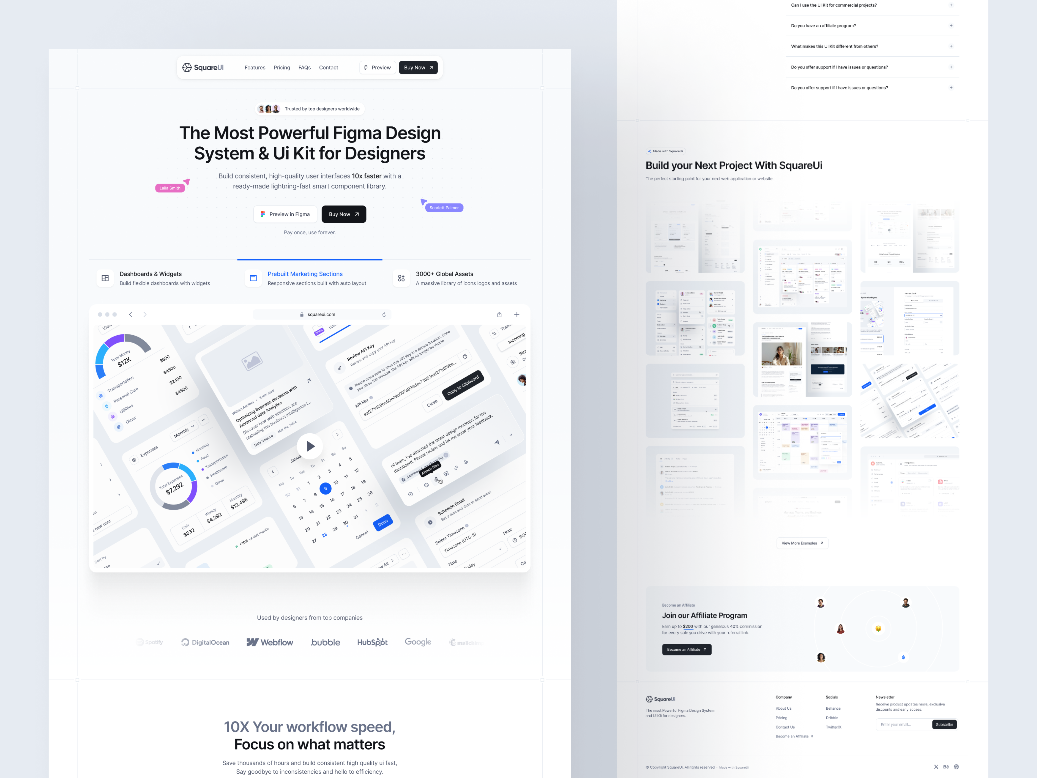Open the Behance icon in the footer

(946, 767)
